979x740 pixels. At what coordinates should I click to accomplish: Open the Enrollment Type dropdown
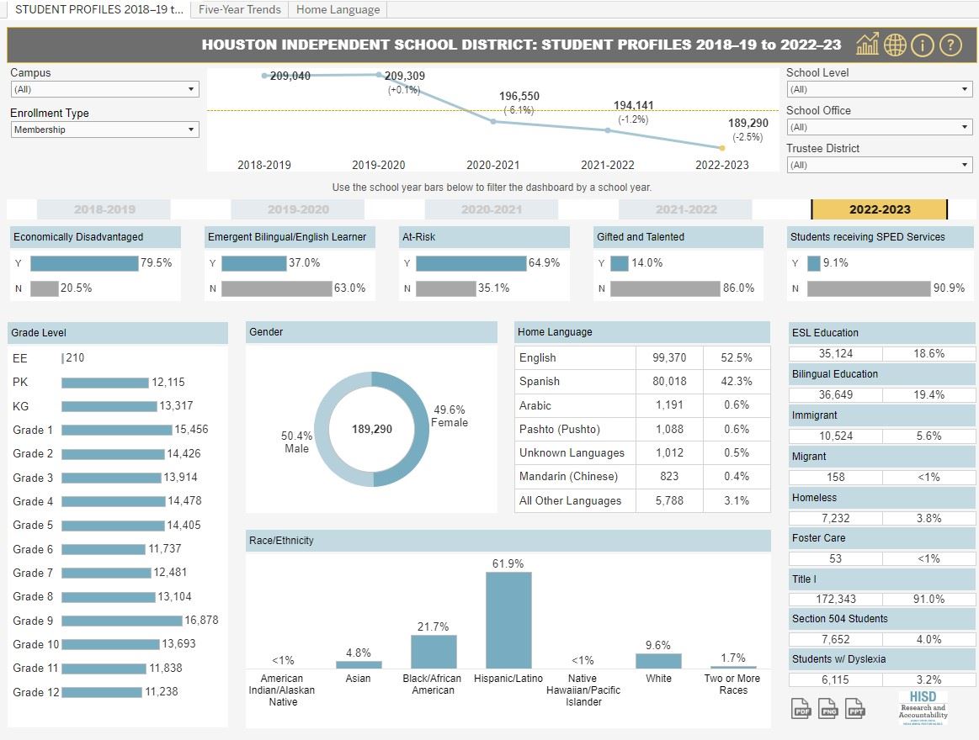[x=105, y=129]
